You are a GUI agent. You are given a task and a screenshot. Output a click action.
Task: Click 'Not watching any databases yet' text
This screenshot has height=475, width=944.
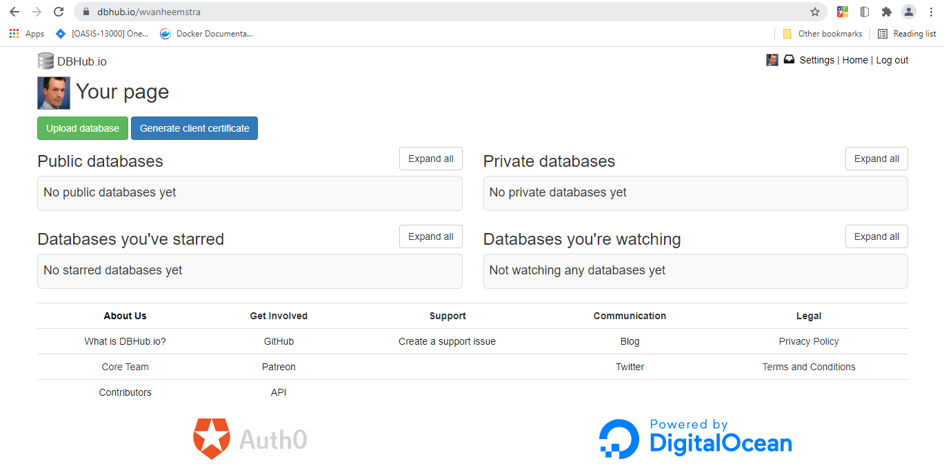pos(577,270)
